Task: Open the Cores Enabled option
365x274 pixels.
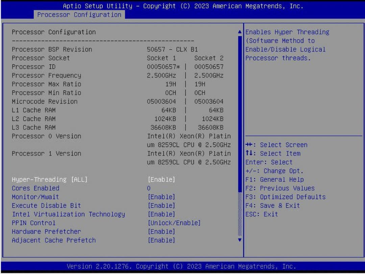Action: coord(35,188)
